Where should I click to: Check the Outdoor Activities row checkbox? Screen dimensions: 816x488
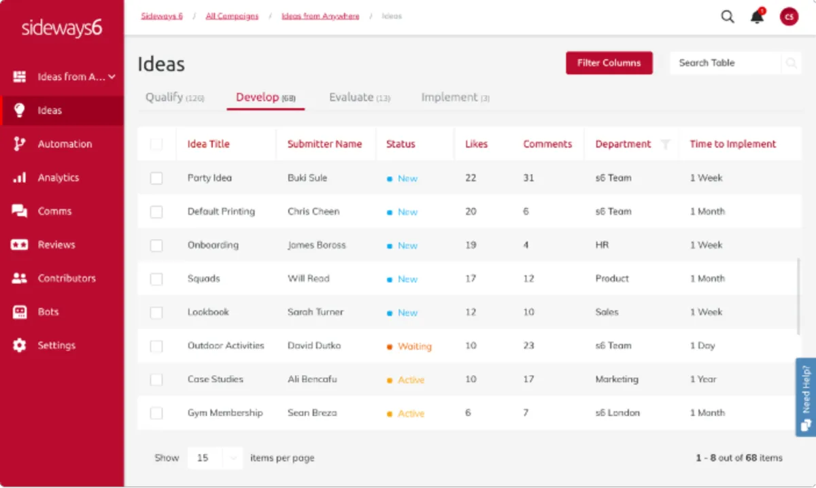point(156,346)
